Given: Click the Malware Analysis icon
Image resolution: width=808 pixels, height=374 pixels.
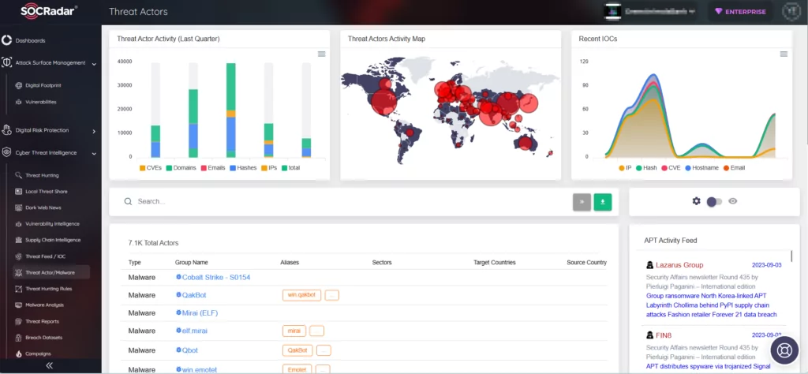Looking at the screenshot, I should 19,305.
